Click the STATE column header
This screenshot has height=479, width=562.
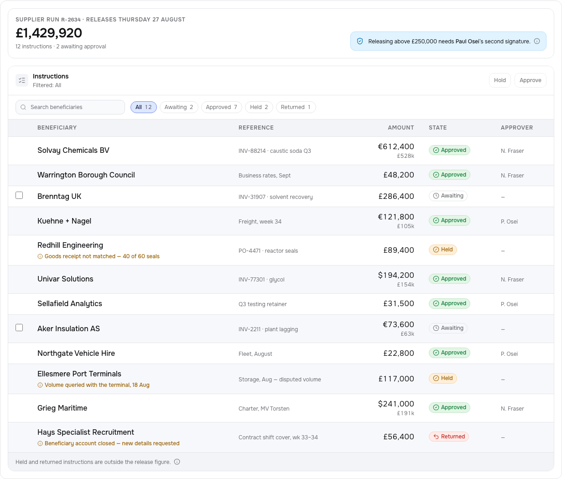click(x=438, y=128)
